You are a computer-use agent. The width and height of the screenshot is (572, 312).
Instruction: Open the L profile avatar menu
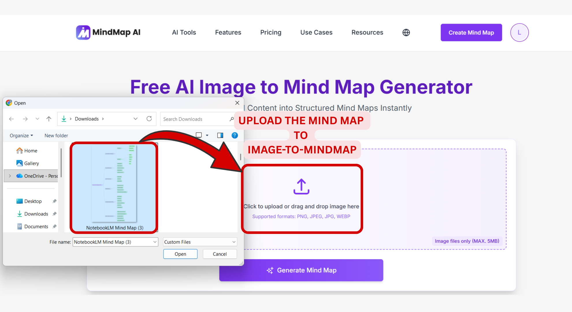coord(519,32)
